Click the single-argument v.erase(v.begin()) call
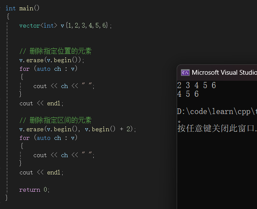Screen dimensions: 257x209 pyautogui.click(x=52, y=60)
